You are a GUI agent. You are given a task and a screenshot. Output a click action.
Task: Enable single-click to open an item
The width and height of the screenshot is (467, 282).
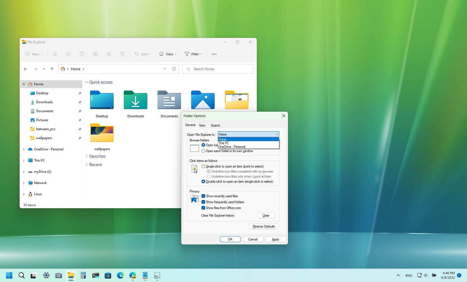click(203, 166)
